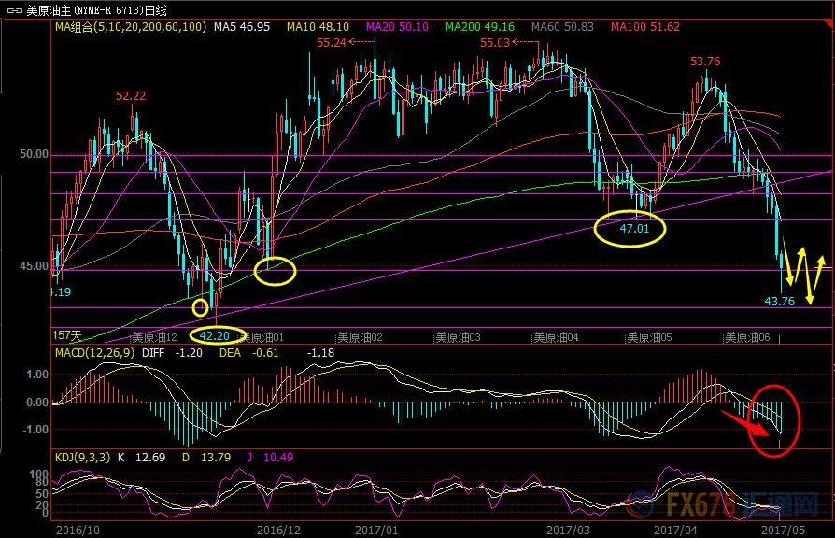
Task: Click the yellow ellipse around 47.01
Action: (630, 227)
